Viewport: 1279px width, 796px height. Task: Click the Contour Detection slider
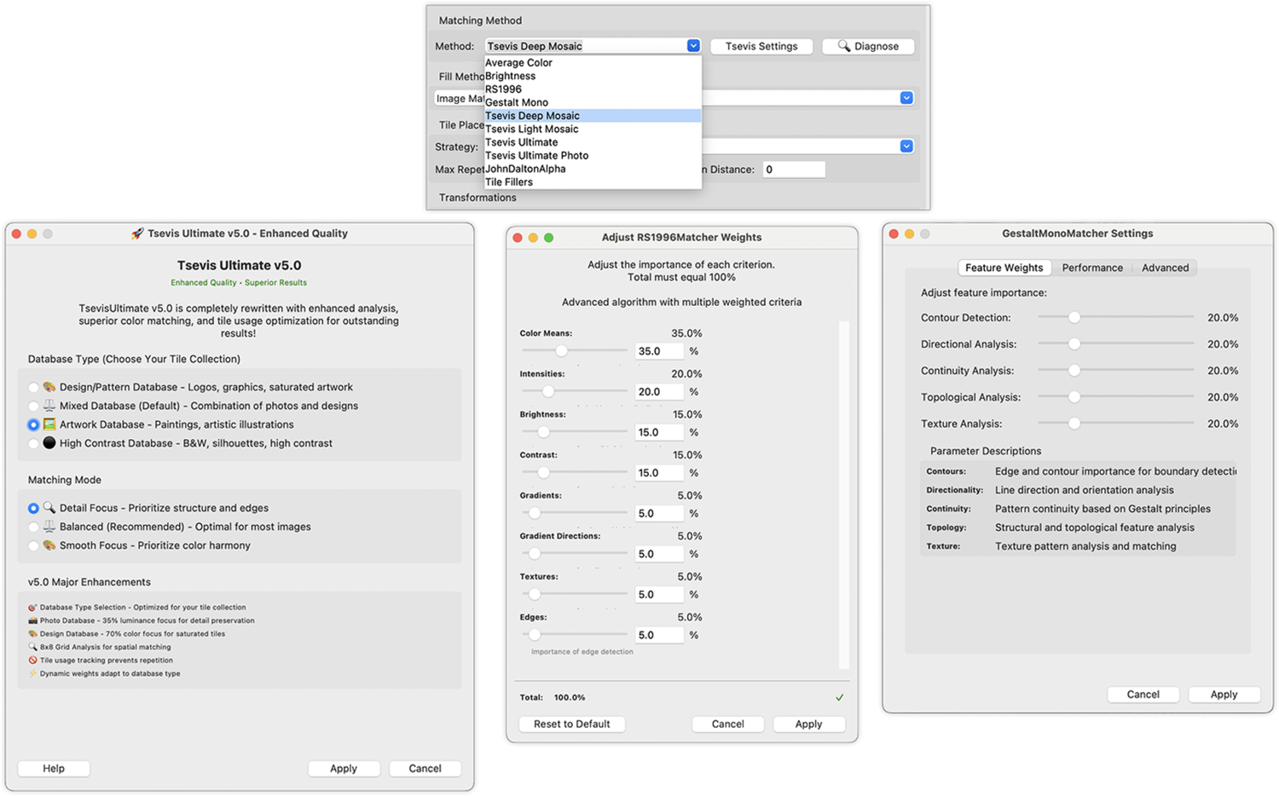click(1116, 318)
